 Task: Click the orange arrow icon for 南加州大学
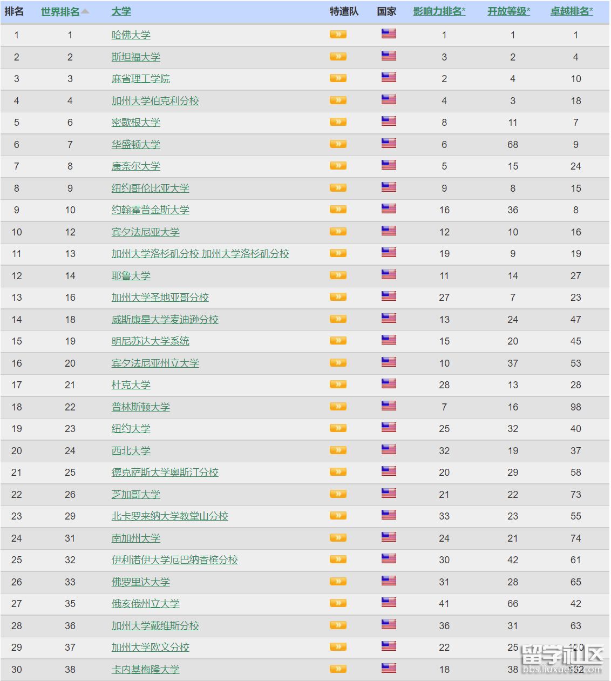338,537
